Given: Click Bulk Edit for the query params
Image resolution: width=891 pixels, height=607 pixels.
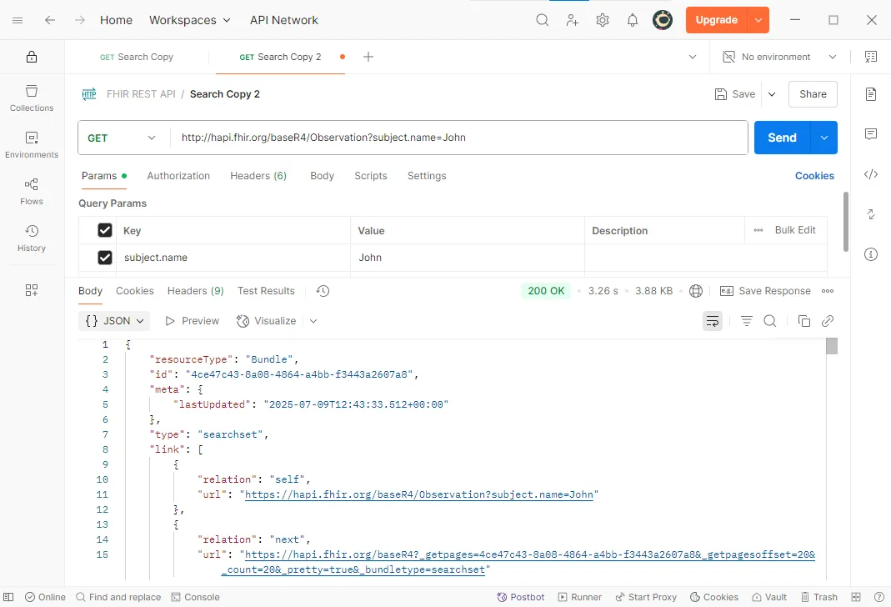Looking at the screenshot, I should pos(795,230).
